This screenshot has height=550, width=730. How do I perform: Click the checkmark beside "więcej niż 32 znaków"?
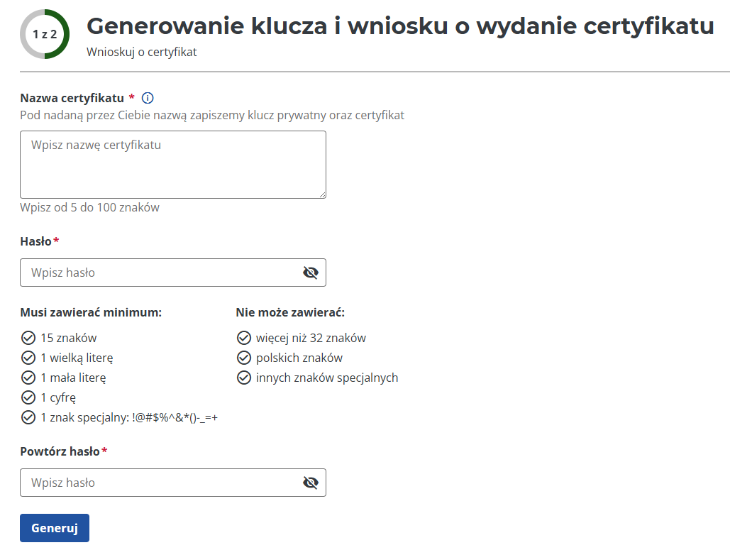pos(244,338)
